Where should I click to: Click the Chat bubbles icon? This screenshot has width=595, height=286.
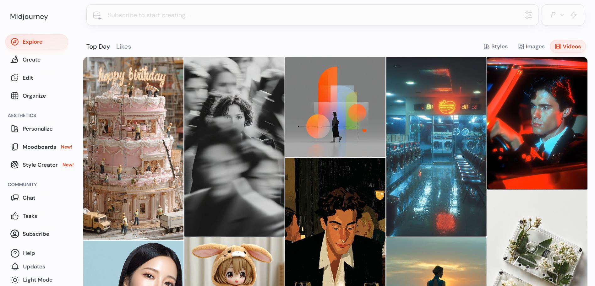(x=15, y=198)
